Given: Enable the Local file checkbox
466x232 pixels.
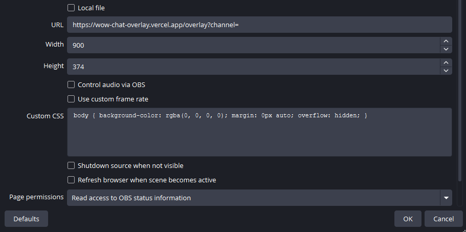Looking at the screenshot, I should coord(71,8).
